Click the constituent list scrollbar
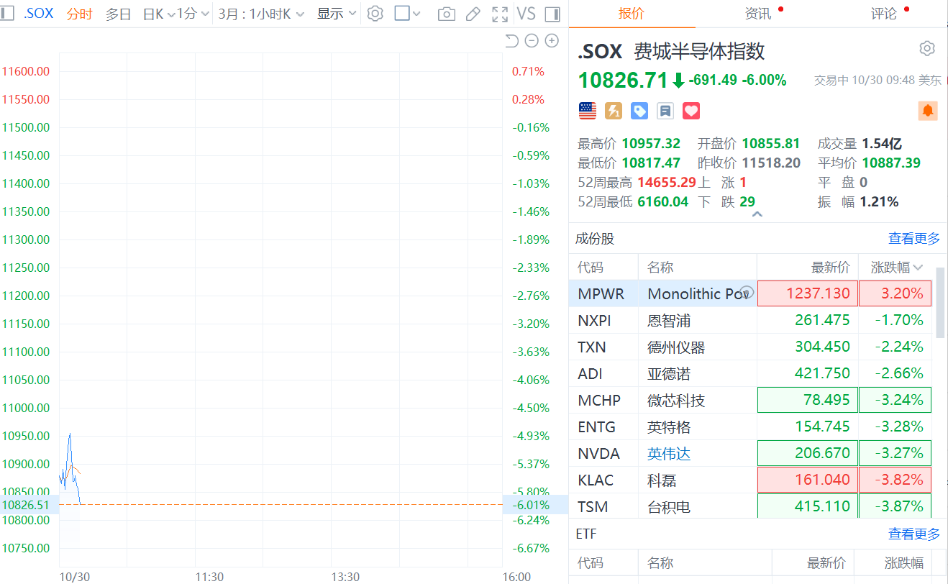Image resolution: width=948 pixels, height=584 pixels. click(939, 302)
